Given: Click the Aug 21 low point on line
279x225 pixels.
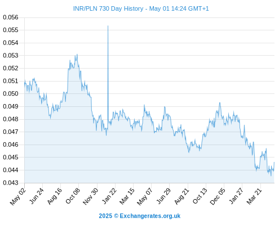Looking at the screenshot, I should 189,152.
